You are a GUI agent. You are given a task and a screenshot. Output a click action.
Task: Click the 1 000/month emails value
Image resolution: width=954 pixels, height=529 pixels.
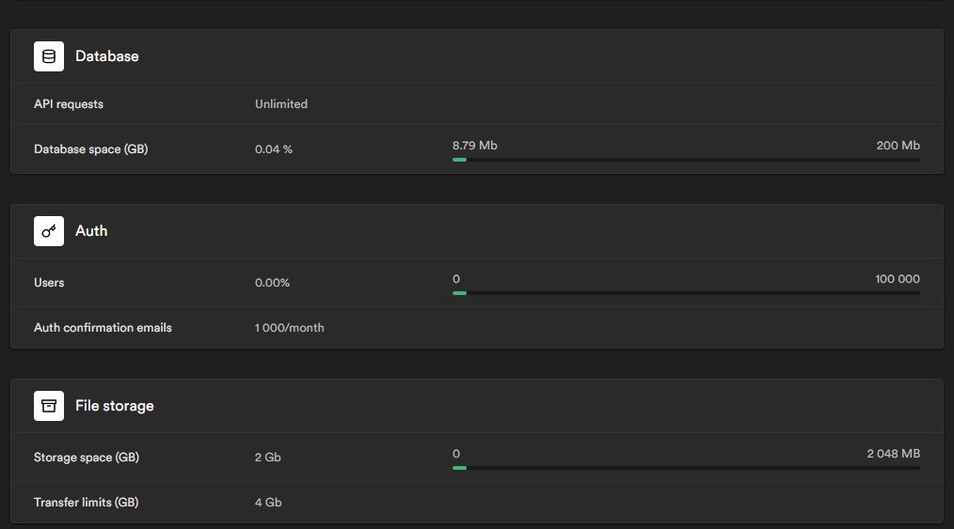[290, 327]
